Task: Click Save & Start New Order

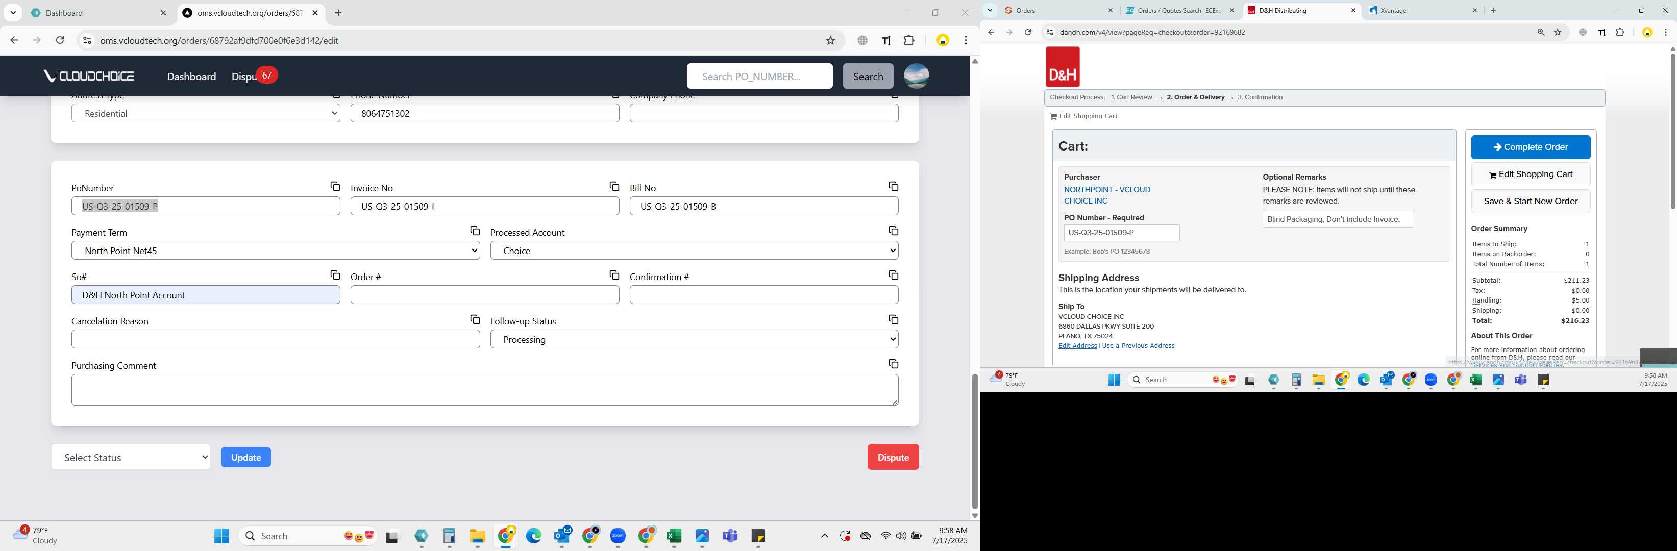Action: click(1530, 201)
